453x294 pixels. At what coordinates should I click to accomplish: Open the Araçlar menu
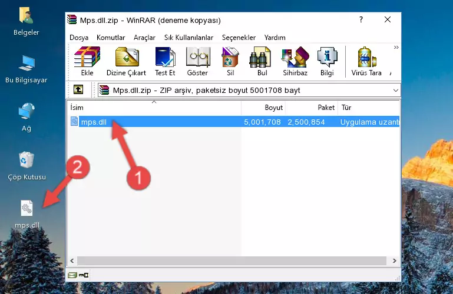(144, 38)
